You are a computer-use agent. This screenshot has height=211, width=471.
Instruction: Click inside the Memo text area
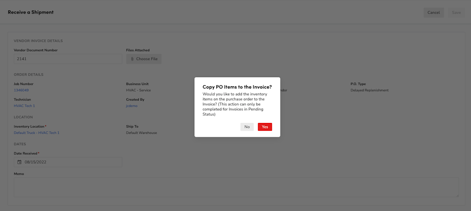click(237, 187)
